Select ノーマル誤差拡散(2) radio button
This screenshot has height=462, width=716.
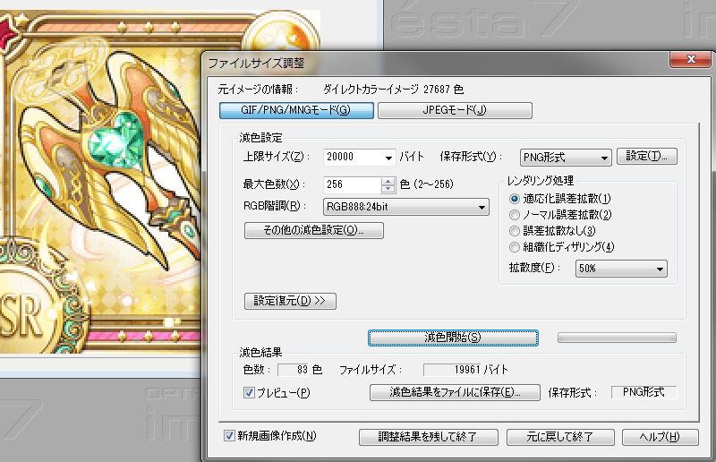click(515, 215)
